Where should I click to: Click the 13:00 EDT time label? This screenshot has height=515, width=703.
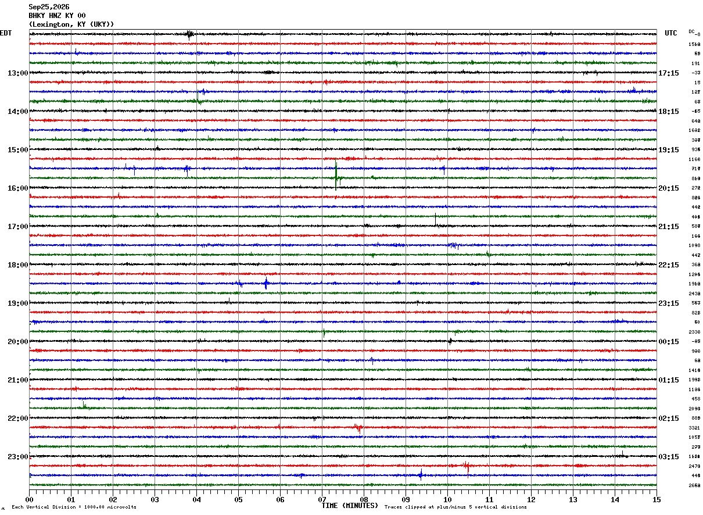tap(17, 73)
